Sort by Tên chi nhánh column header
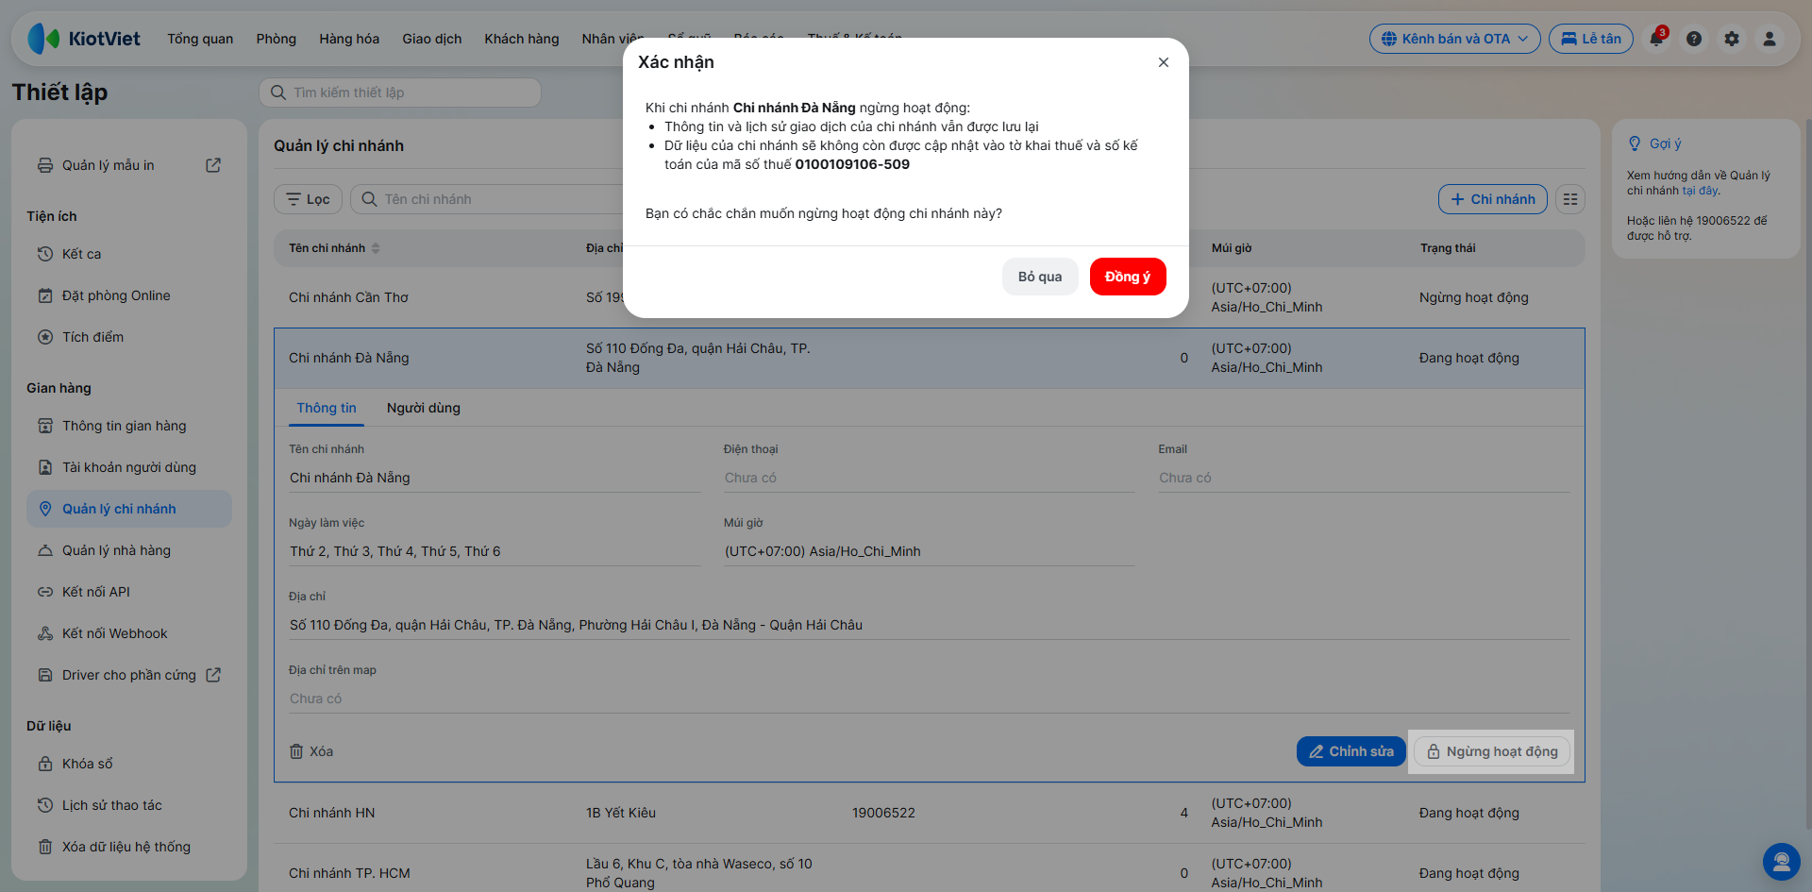Image resolution: width=1812 pixels, height=892 pixels. tap(334, 248)
